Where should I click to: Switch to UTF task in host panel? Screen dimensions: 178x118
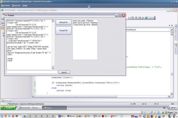coord(114,116)
